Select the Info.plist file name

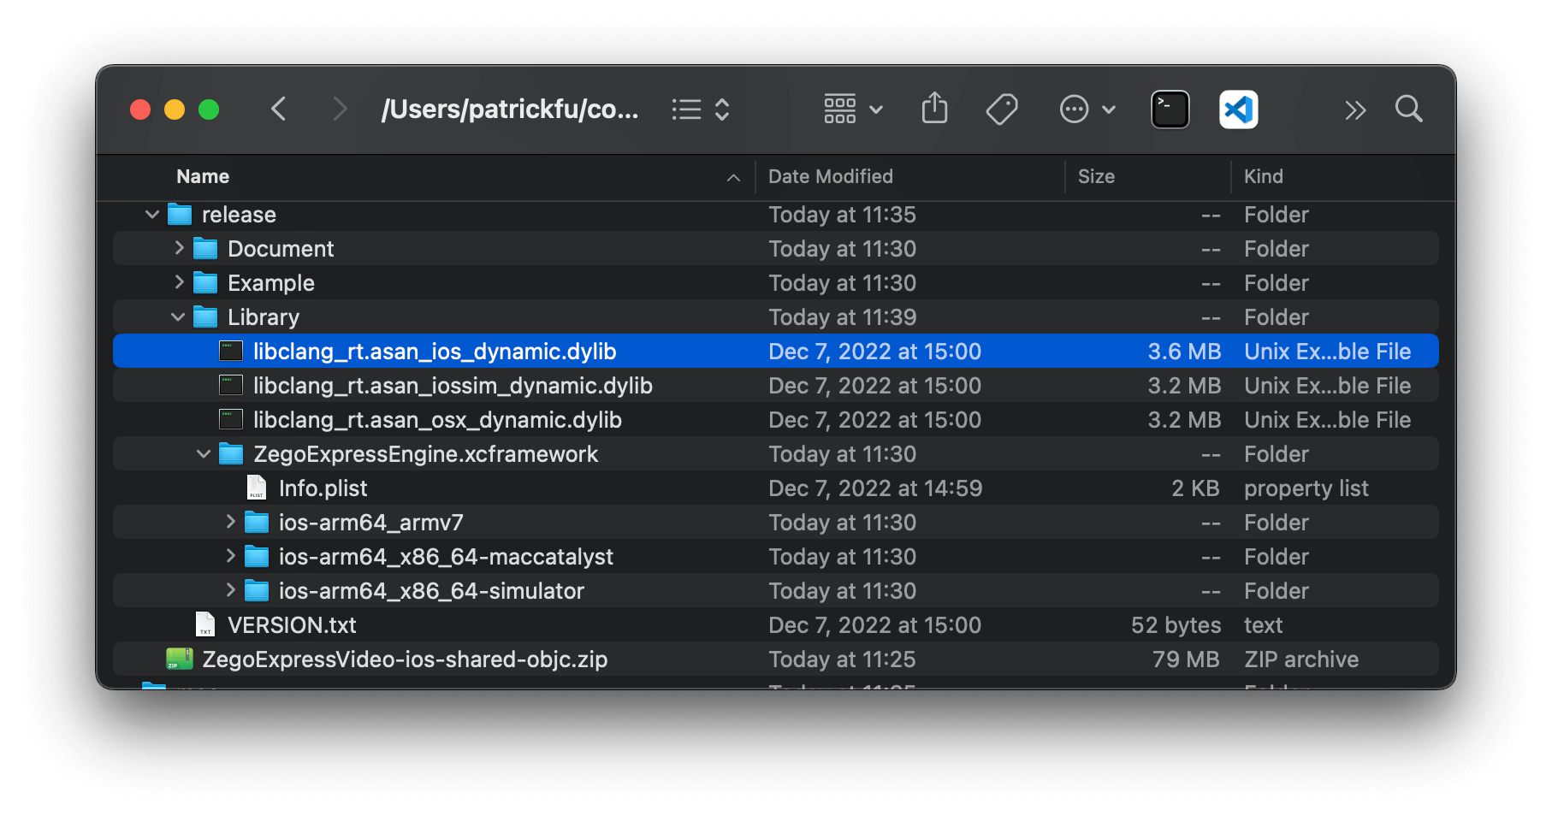tap(323, 488)
